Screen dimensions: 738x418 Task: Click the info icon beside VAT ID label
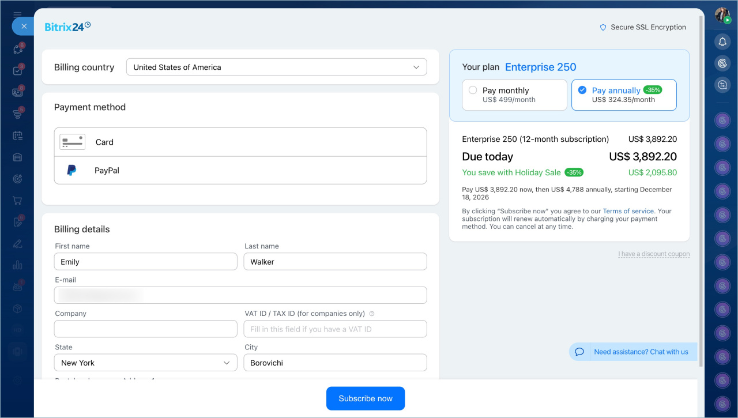(372, 314)
